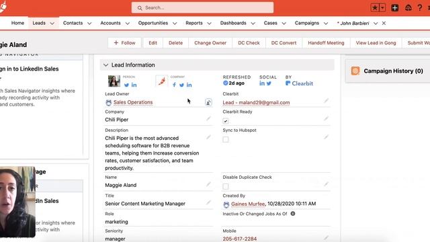Open the person's Twitter profile icon
430x242 pixels.
(x=126, y=85)
